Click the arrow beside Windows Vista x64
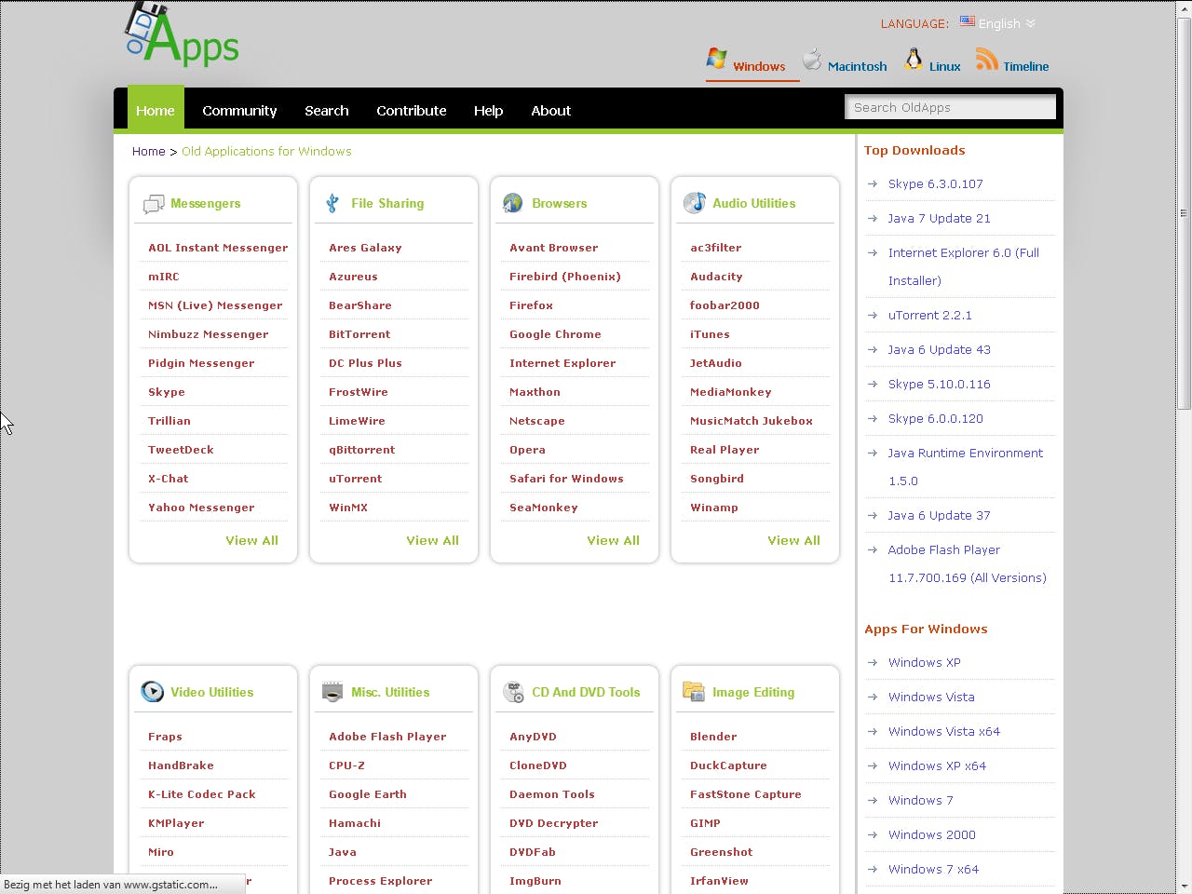Screen dimensions: 1192x894 click(873, 732)
